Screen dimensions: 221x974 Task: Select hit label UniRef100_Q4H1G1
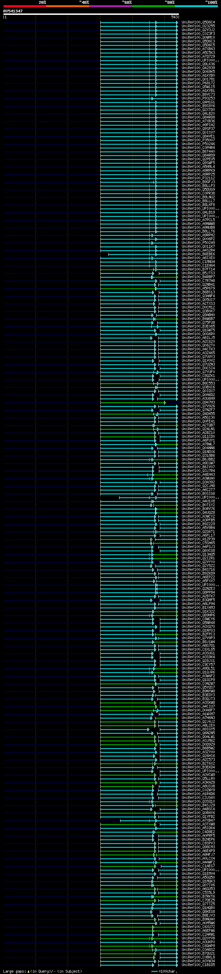(x=198, y=102)
